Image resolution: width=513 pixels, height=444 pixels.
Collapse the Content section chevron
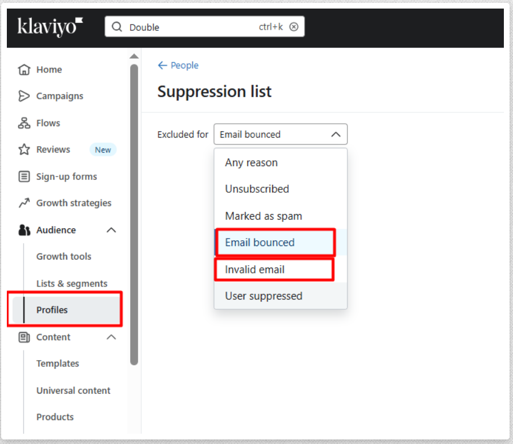pos(111,337)
